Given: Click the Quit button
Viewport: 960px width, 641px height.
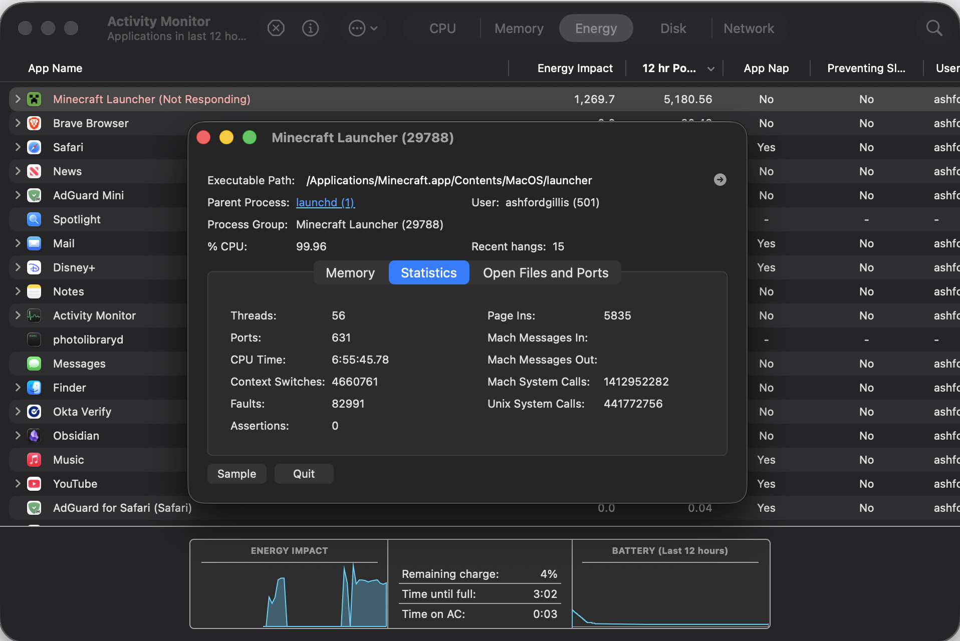Looking at the screenshot, I should [x=304, y=474].
